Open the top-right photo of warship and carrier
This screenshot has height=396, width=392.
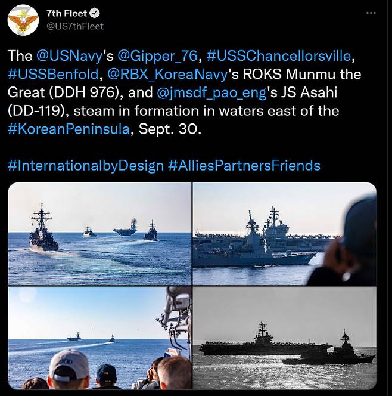point(284,233)
